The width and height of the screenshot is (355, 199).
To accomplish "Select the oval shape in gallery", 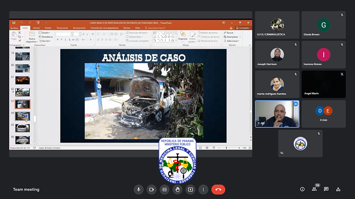I will point(169,33).
